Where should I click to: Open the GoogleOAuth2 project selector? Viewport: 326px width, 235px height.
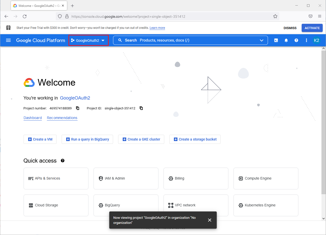pyautogui.click(x=88, y=41)
